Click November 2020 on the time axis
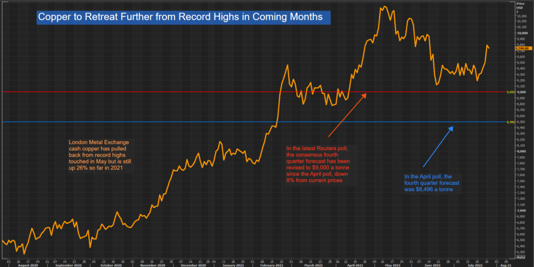Screen dimensions: 534x267 point(152,264)
